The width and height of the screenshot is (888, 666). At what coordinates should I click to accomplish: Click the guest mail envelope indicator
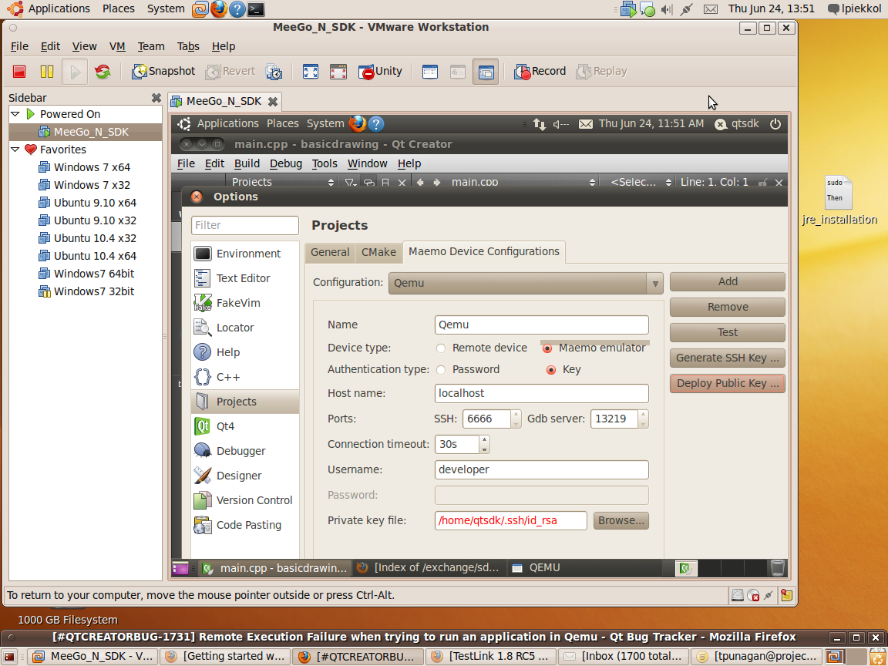pyautogui.click(x=586, y=124)
